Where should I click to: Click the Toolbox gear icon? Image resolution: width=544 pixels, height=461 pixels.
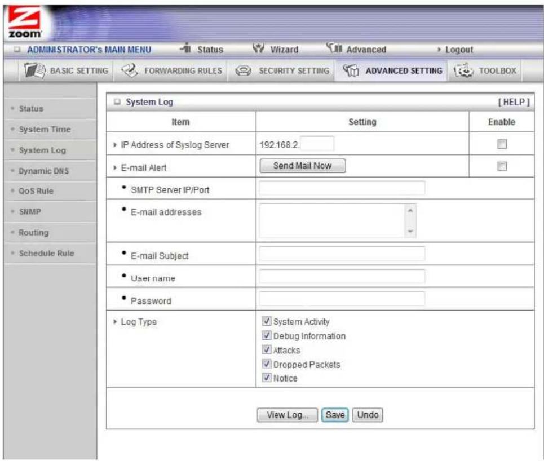[463, 70]
